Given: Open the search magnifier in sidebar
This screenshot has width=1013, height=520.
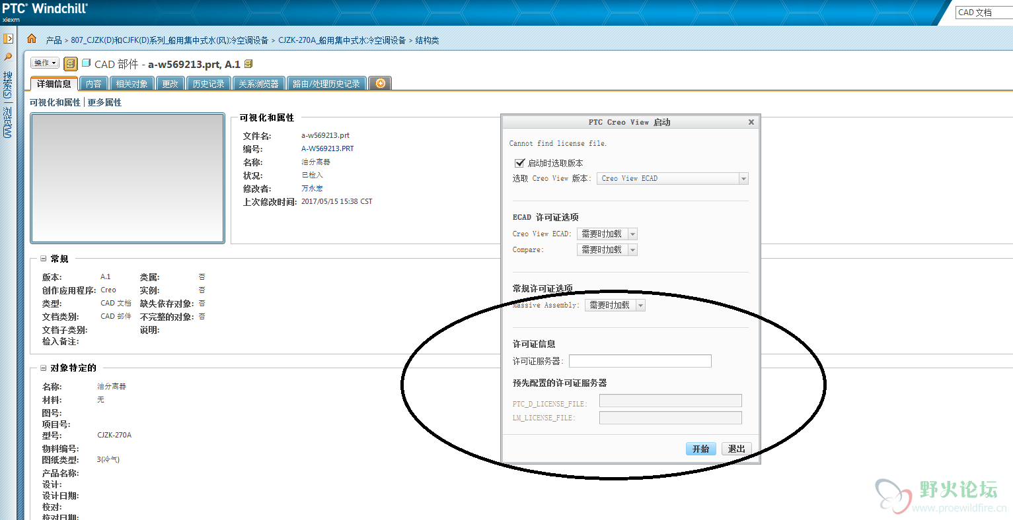Looking at the screenshot, I should 8,57.
